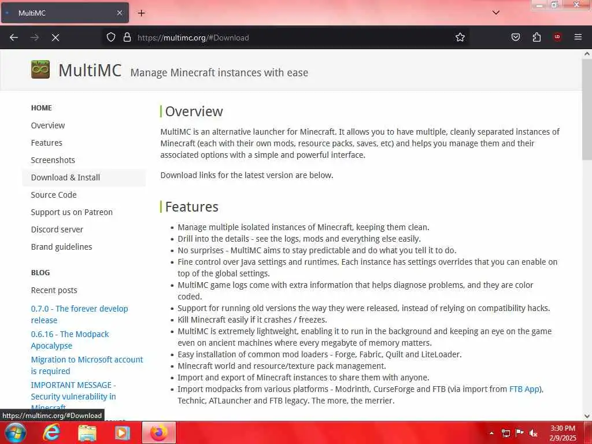
Task: Click the network tray icon
Action: coord(506,433)
